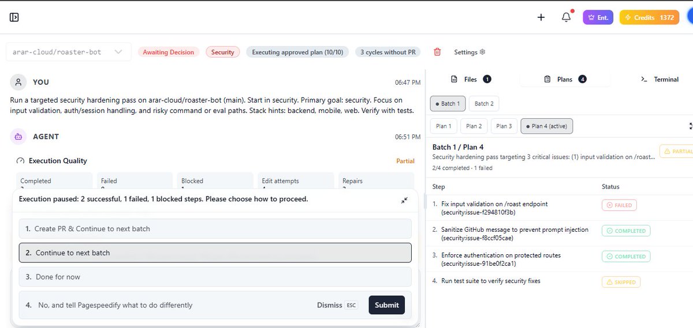The image size is (693, 328).
Task: Switch to the Plans tab
Action: [565, 80]
